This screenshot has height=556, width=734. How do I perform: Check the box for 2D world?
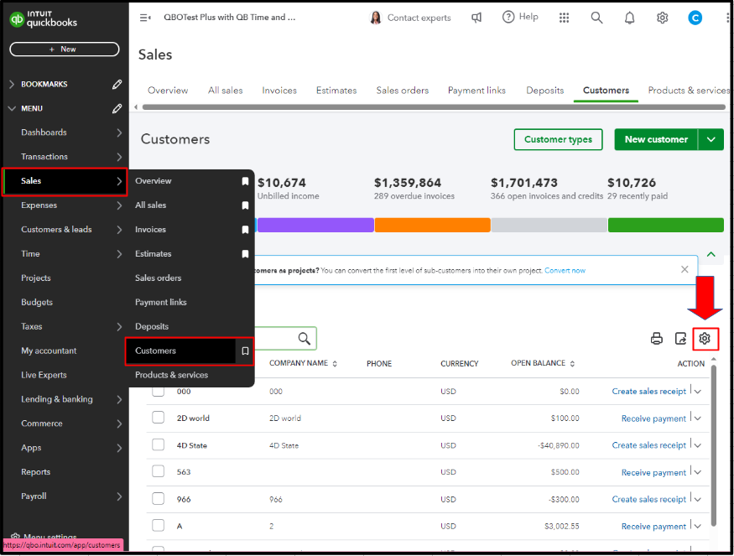(x=159, y=418)
